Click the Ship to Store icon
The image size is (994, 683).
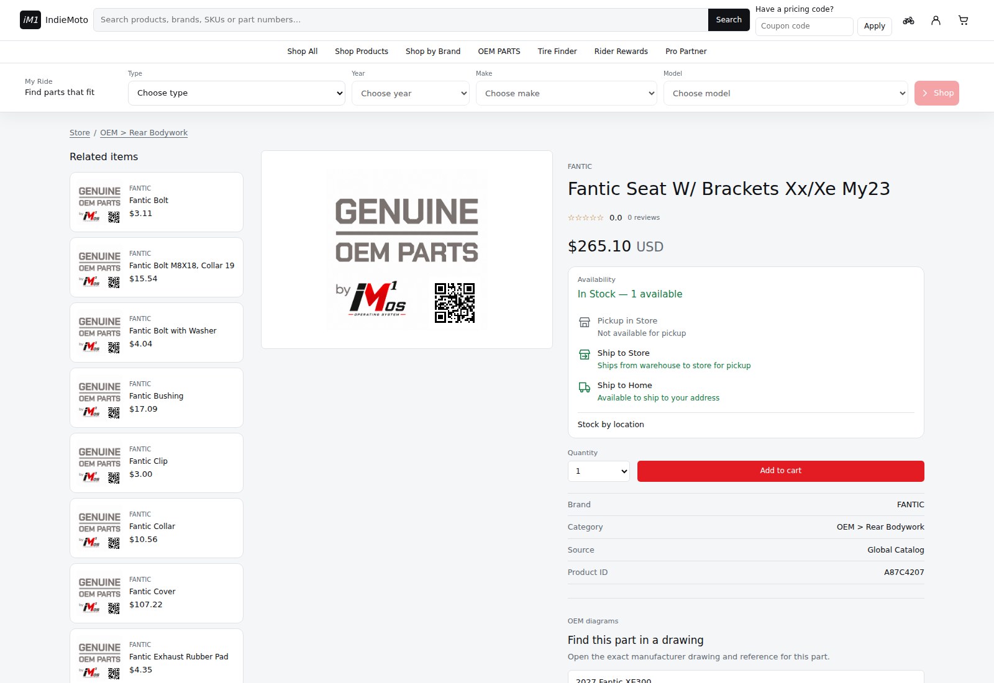585,355
